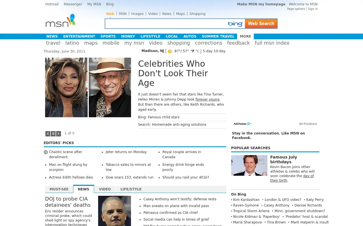The image size is (363, 226).
Task: Open the 5-day weather forecast
Action: click(208, 51)
